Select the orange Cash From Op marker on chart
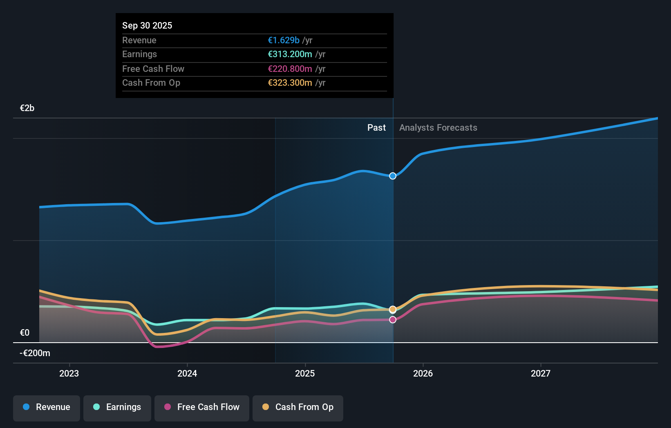 click(392, 309)
